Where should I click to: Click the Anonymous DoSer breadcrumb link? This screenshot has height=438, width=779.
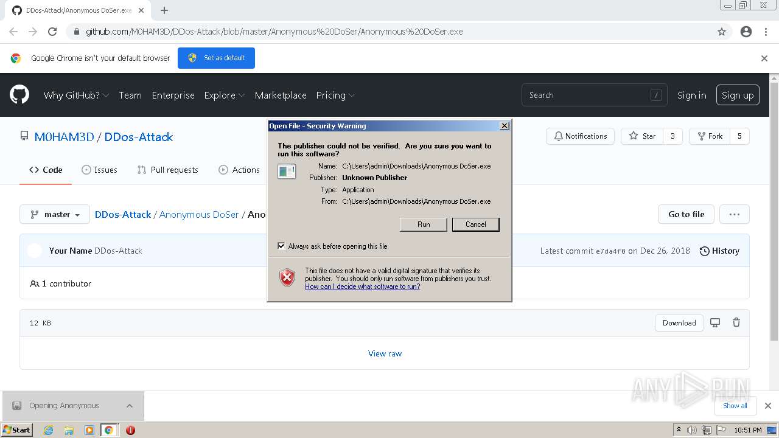199,214
